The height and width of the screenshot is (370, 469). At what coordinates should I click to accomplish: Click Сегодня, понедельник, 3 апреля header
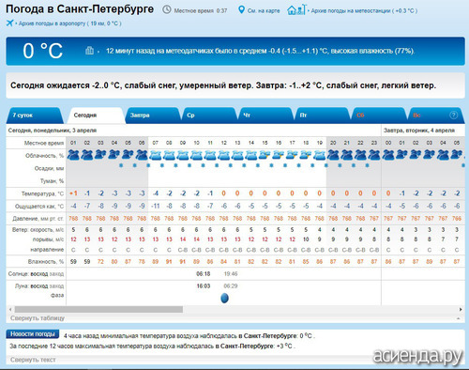pos(53,131)
